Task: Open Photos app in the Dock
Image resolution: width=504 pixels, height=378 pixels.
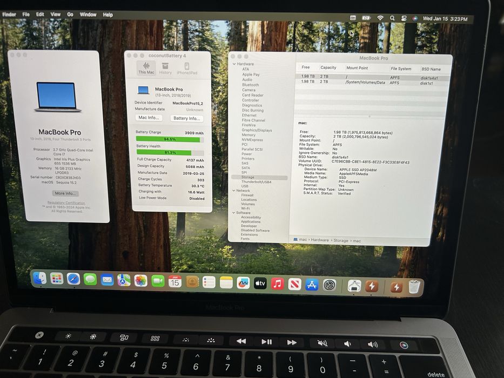Action: click(x=141, y=281)
